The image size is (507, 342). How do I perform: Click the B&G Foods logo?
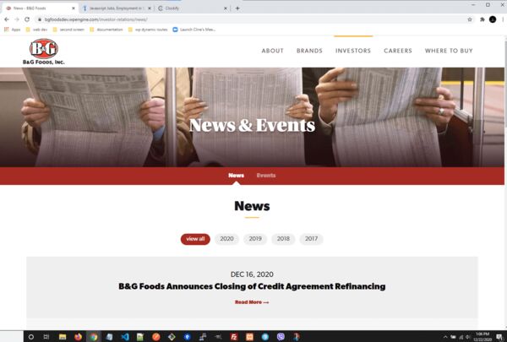44,52
